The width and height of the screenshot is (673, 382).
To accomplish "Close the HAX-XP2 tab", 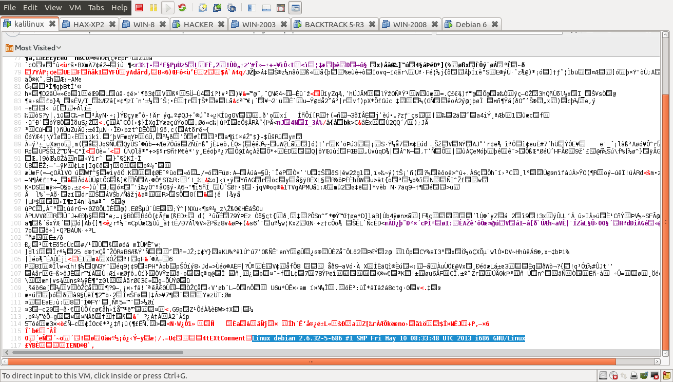I will [x=111, y=24].
